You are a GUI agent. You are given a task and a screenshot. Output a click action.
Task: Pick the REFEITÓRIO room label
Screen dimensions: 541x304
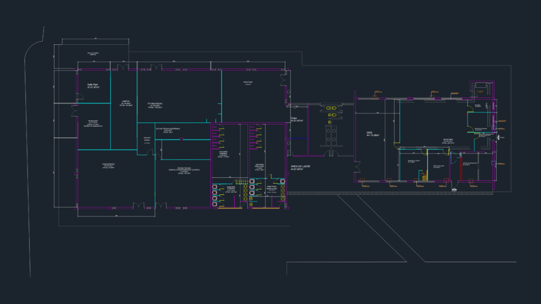[x=248, y=83]
